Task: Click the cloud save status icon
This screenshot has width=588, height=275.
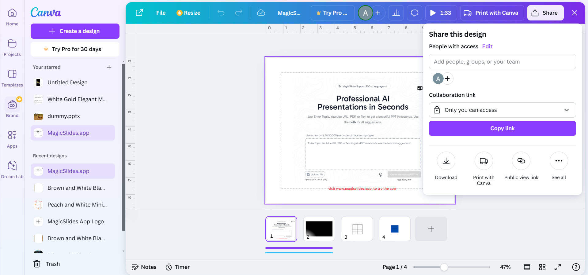Action: pos(261,13)
